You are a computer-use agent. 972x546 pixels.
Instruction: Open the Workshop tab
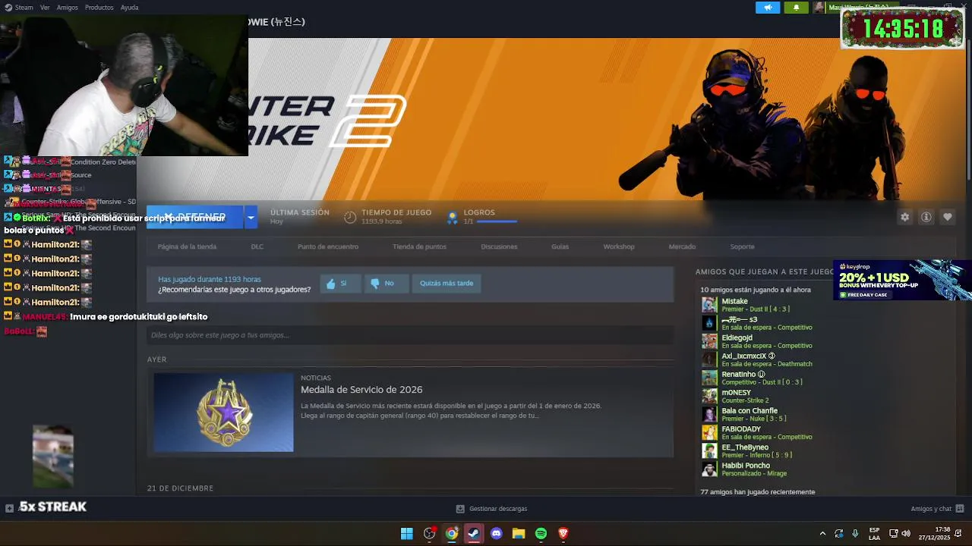619,246
